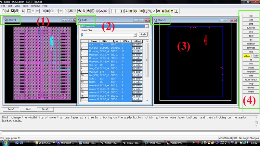Image resolution: width=260 pixels, height=146 pixels.
Task: Switch to the Array1 bottom tab
Action: (x=11, y=109)
